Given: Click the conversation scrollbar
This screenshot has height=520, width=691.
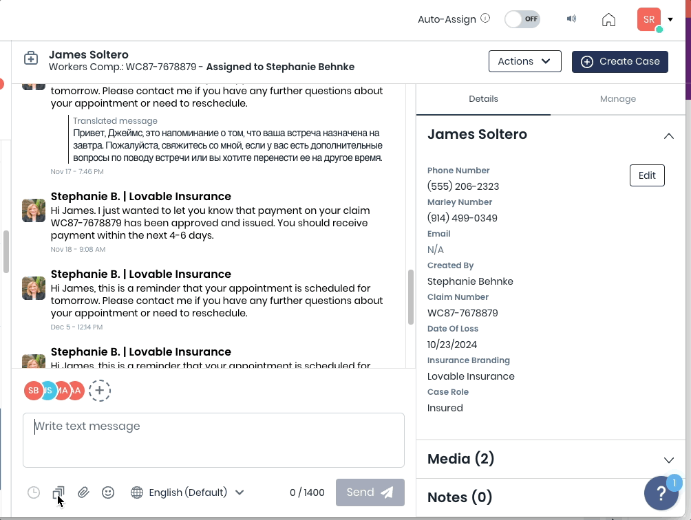Looking at the screenshot, I should (411, 296).
